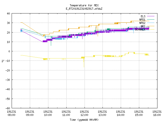Screen dimensions: 162x122
Task: Click the green NPD1 downward spike after 10:00
Action: click(51, 41)
